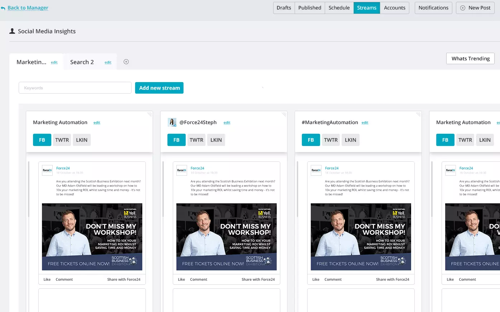Click the Force24 author name in the #MarketingAutomation stream
Screen dimensions: 500x312
click(332, 168)
